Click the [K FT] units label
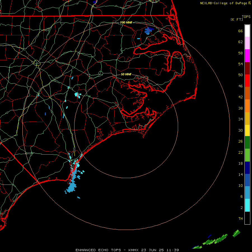This screenshot has height=252, width=252. coord(237,19)
